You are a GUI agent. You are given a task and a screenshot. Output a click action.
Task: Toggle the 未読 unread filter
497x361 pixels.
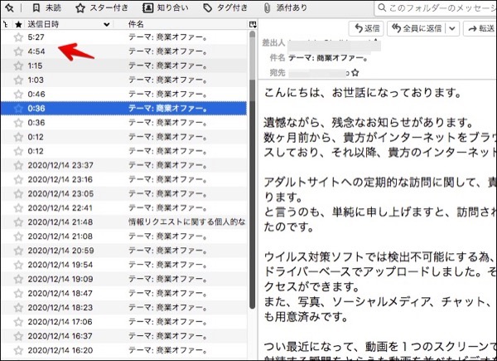(x=47, y=8)
